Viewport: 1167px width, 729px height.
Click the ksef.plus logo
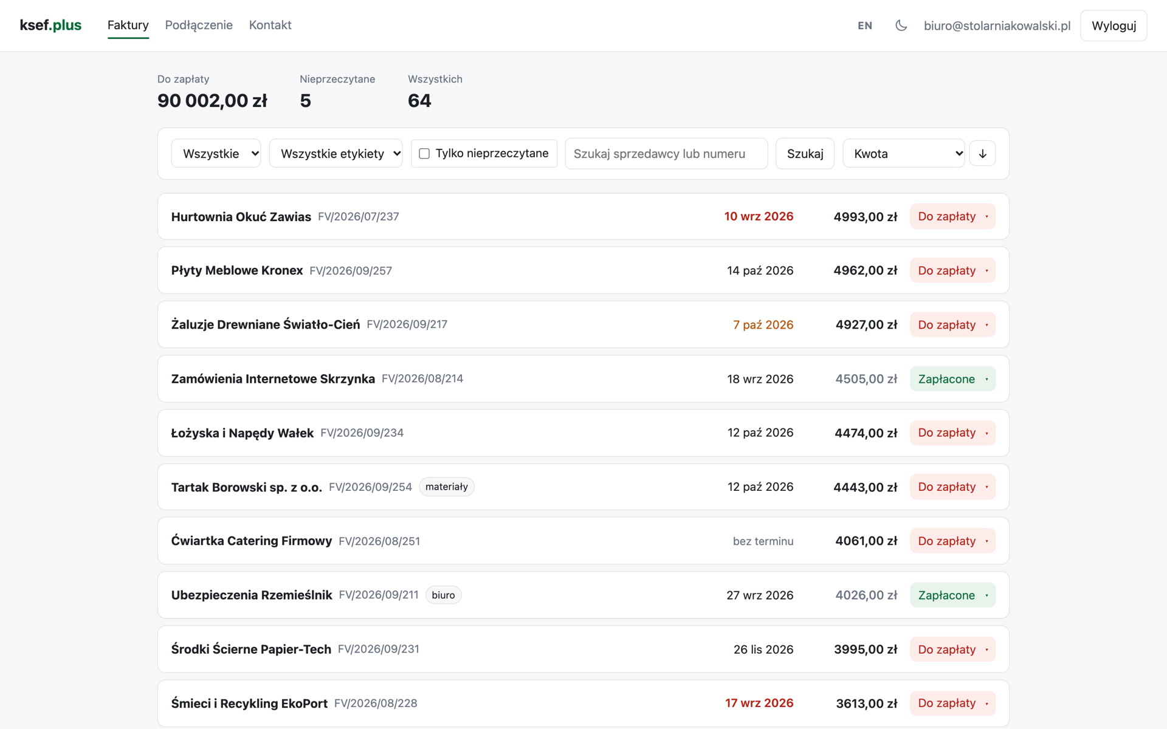tap(50, 26)
